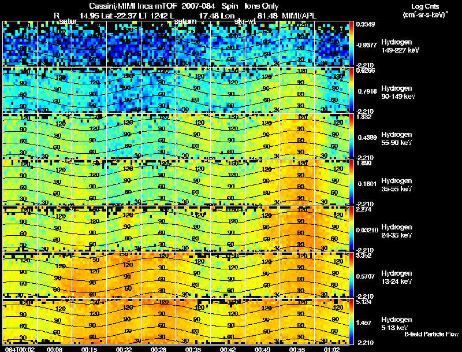Screen dimensions: 462x352
Task: Click the 'Hydrogen 149-227 keV' label
Action: tap(400, 46)
